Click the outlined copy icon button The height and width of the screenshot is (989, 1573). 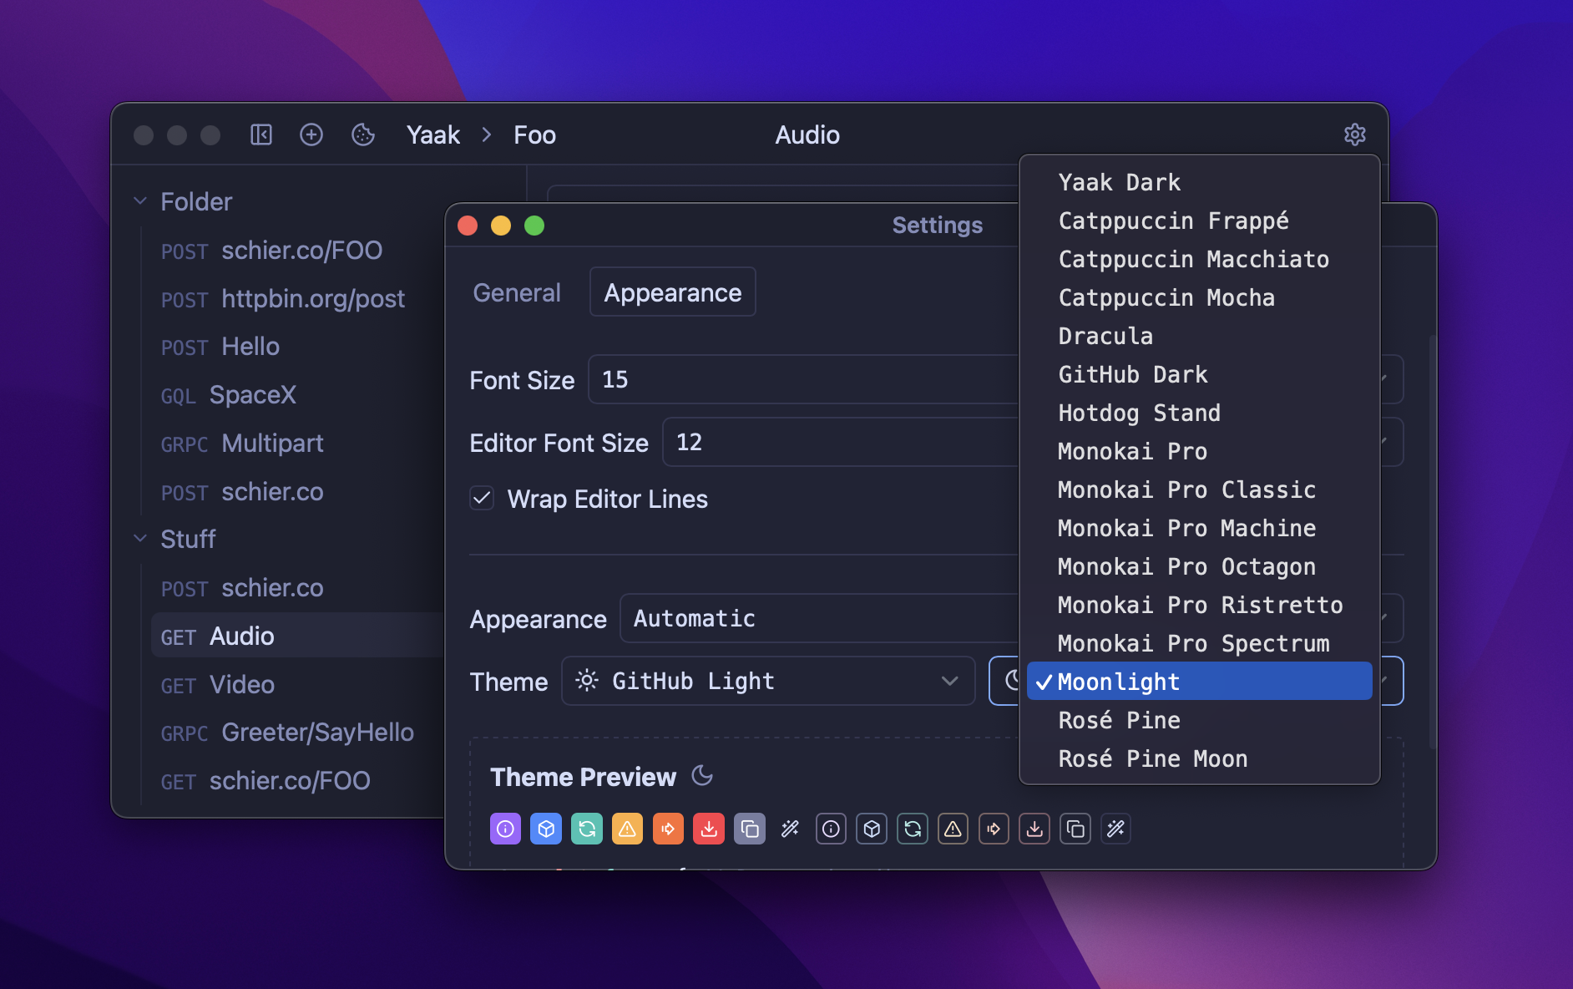[1075, 829]
